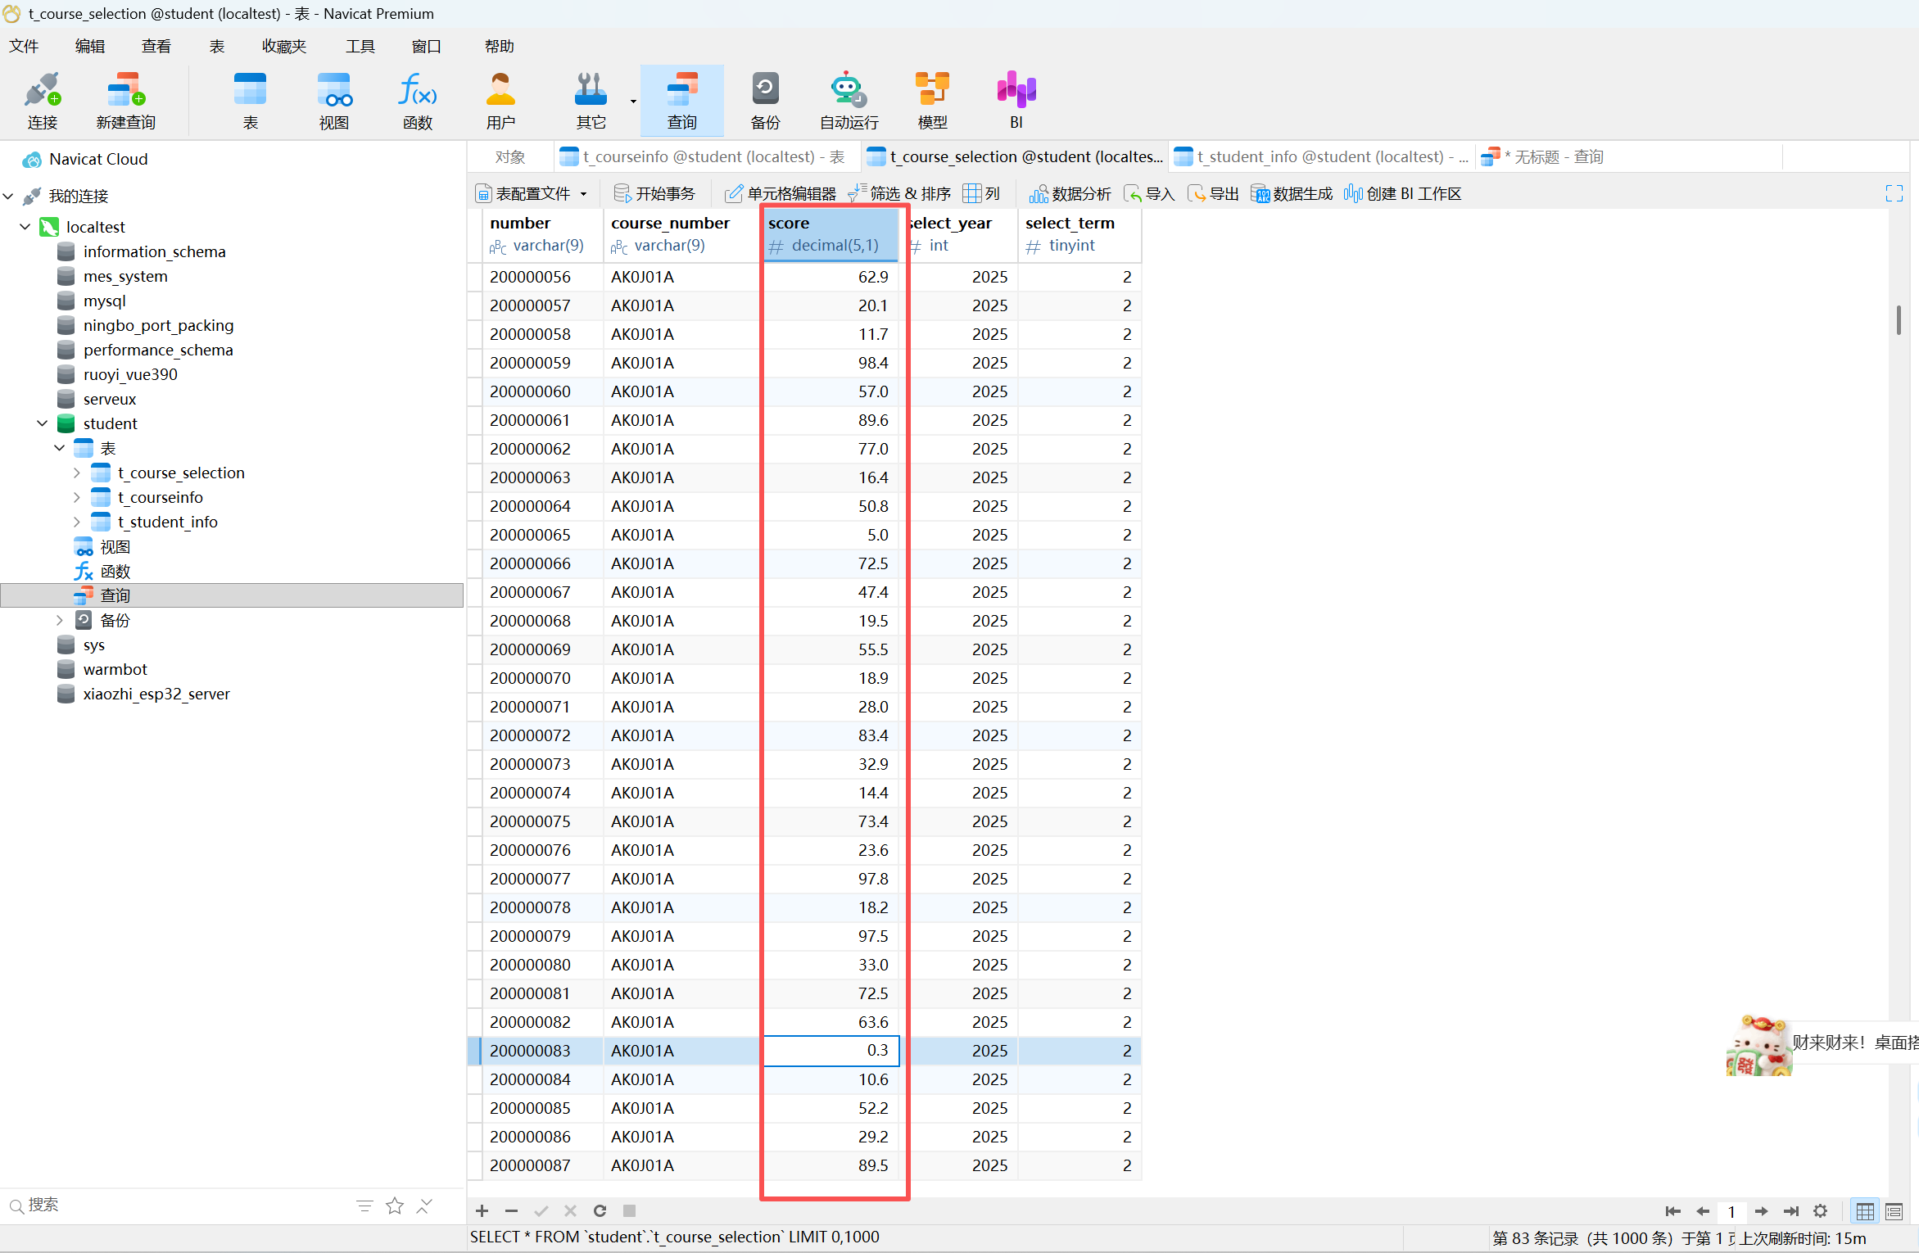The height and width of the screenshot is (1253, 1919).
Task: Click the refresh icon below the grid
Action: [x=600, y=1210]
